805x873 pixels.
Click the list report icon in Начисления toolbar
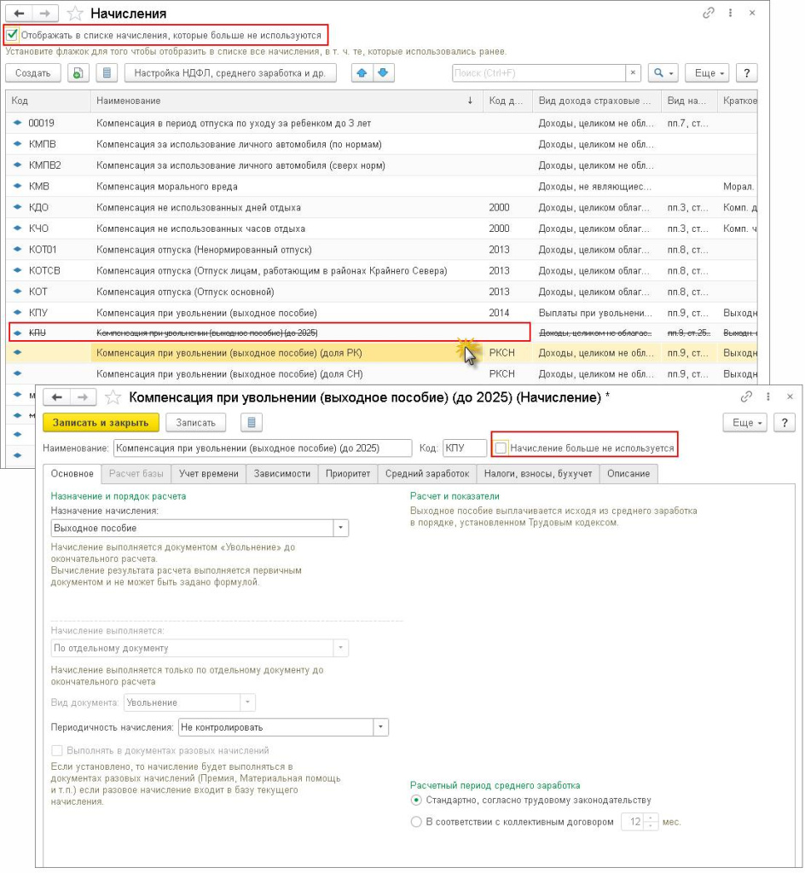tap(107, 73)
